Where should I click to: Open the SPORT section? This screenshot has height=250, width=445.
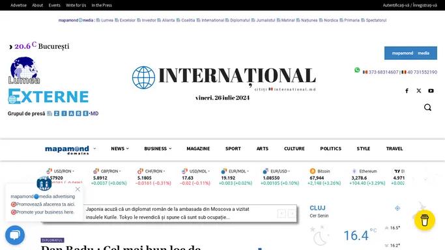(233, 148)
